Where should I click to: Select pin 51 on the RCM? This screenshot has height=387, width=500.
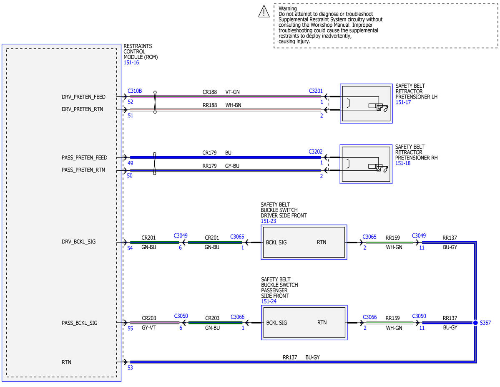coord(131,116)
